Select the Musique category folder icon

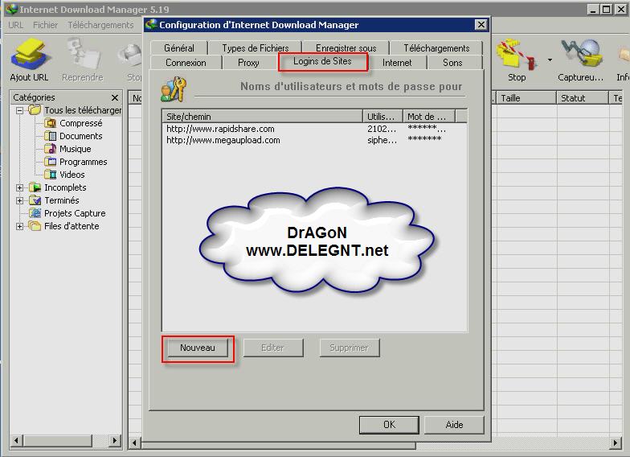[x=50, y=148]
